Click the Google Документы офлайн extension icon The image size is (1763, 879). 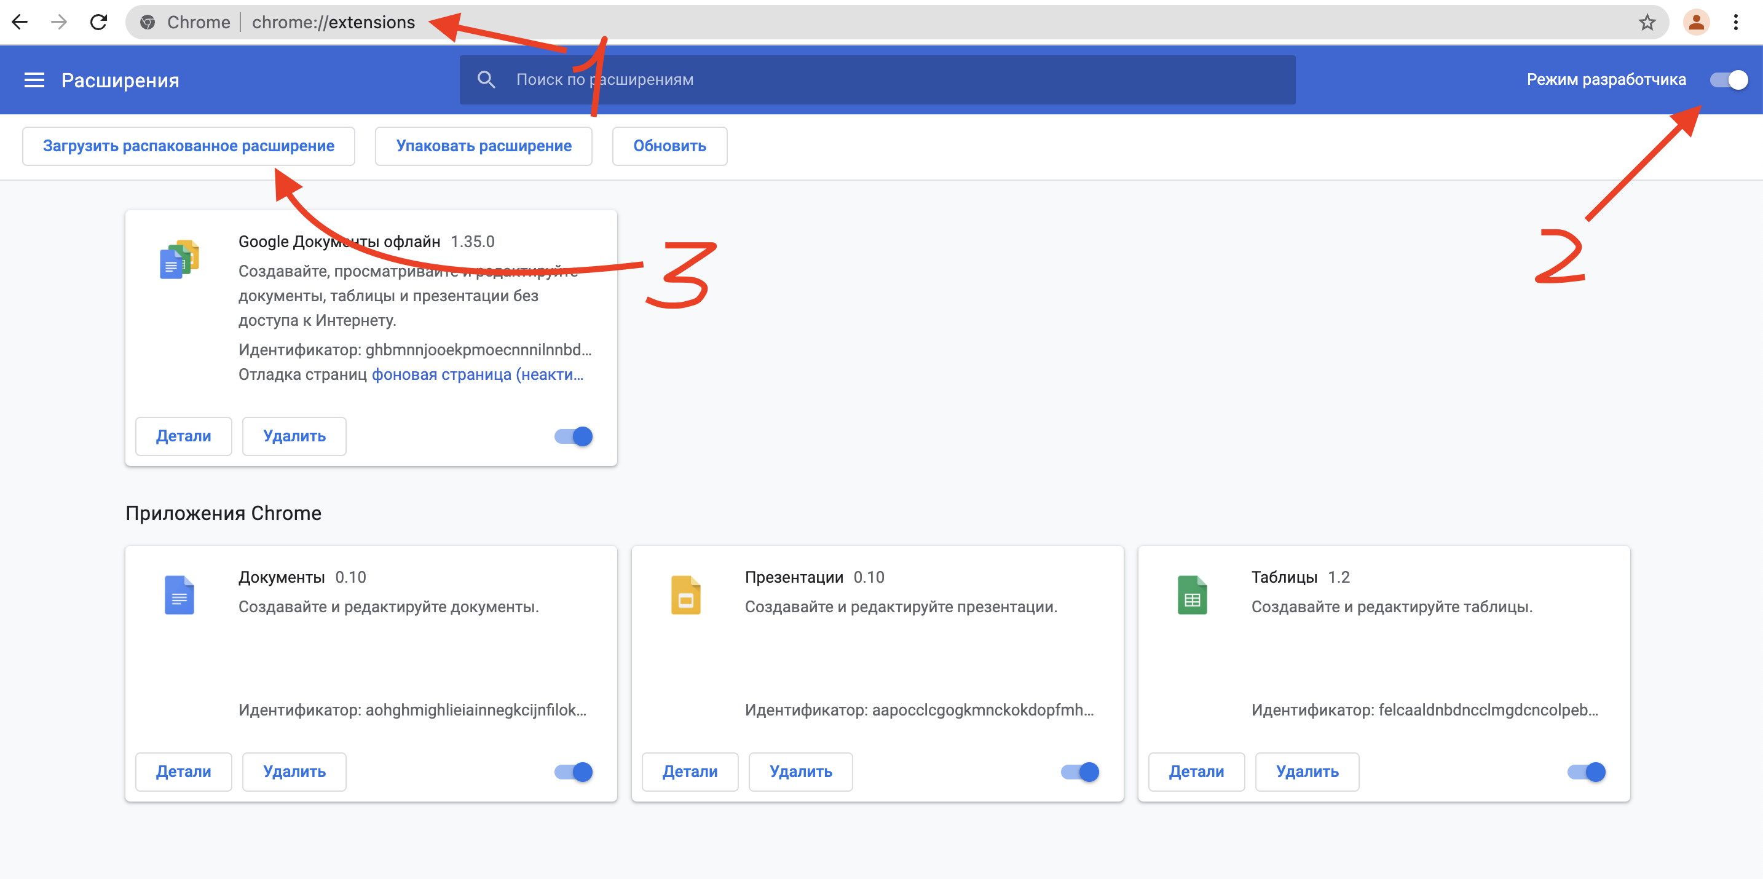179,259
